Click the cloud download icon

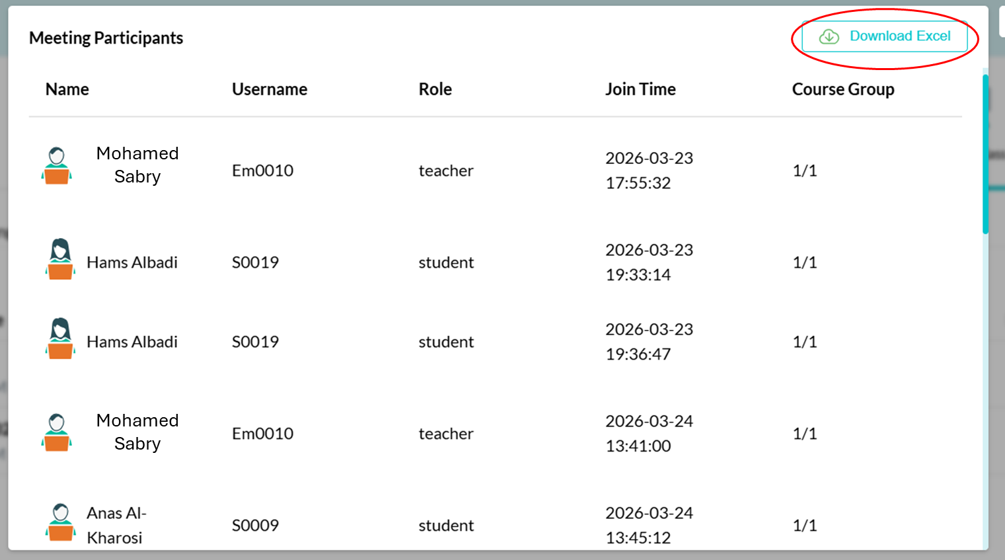[829, 37]
